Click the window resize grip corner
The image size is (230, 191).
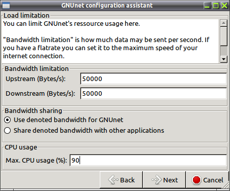225,185
